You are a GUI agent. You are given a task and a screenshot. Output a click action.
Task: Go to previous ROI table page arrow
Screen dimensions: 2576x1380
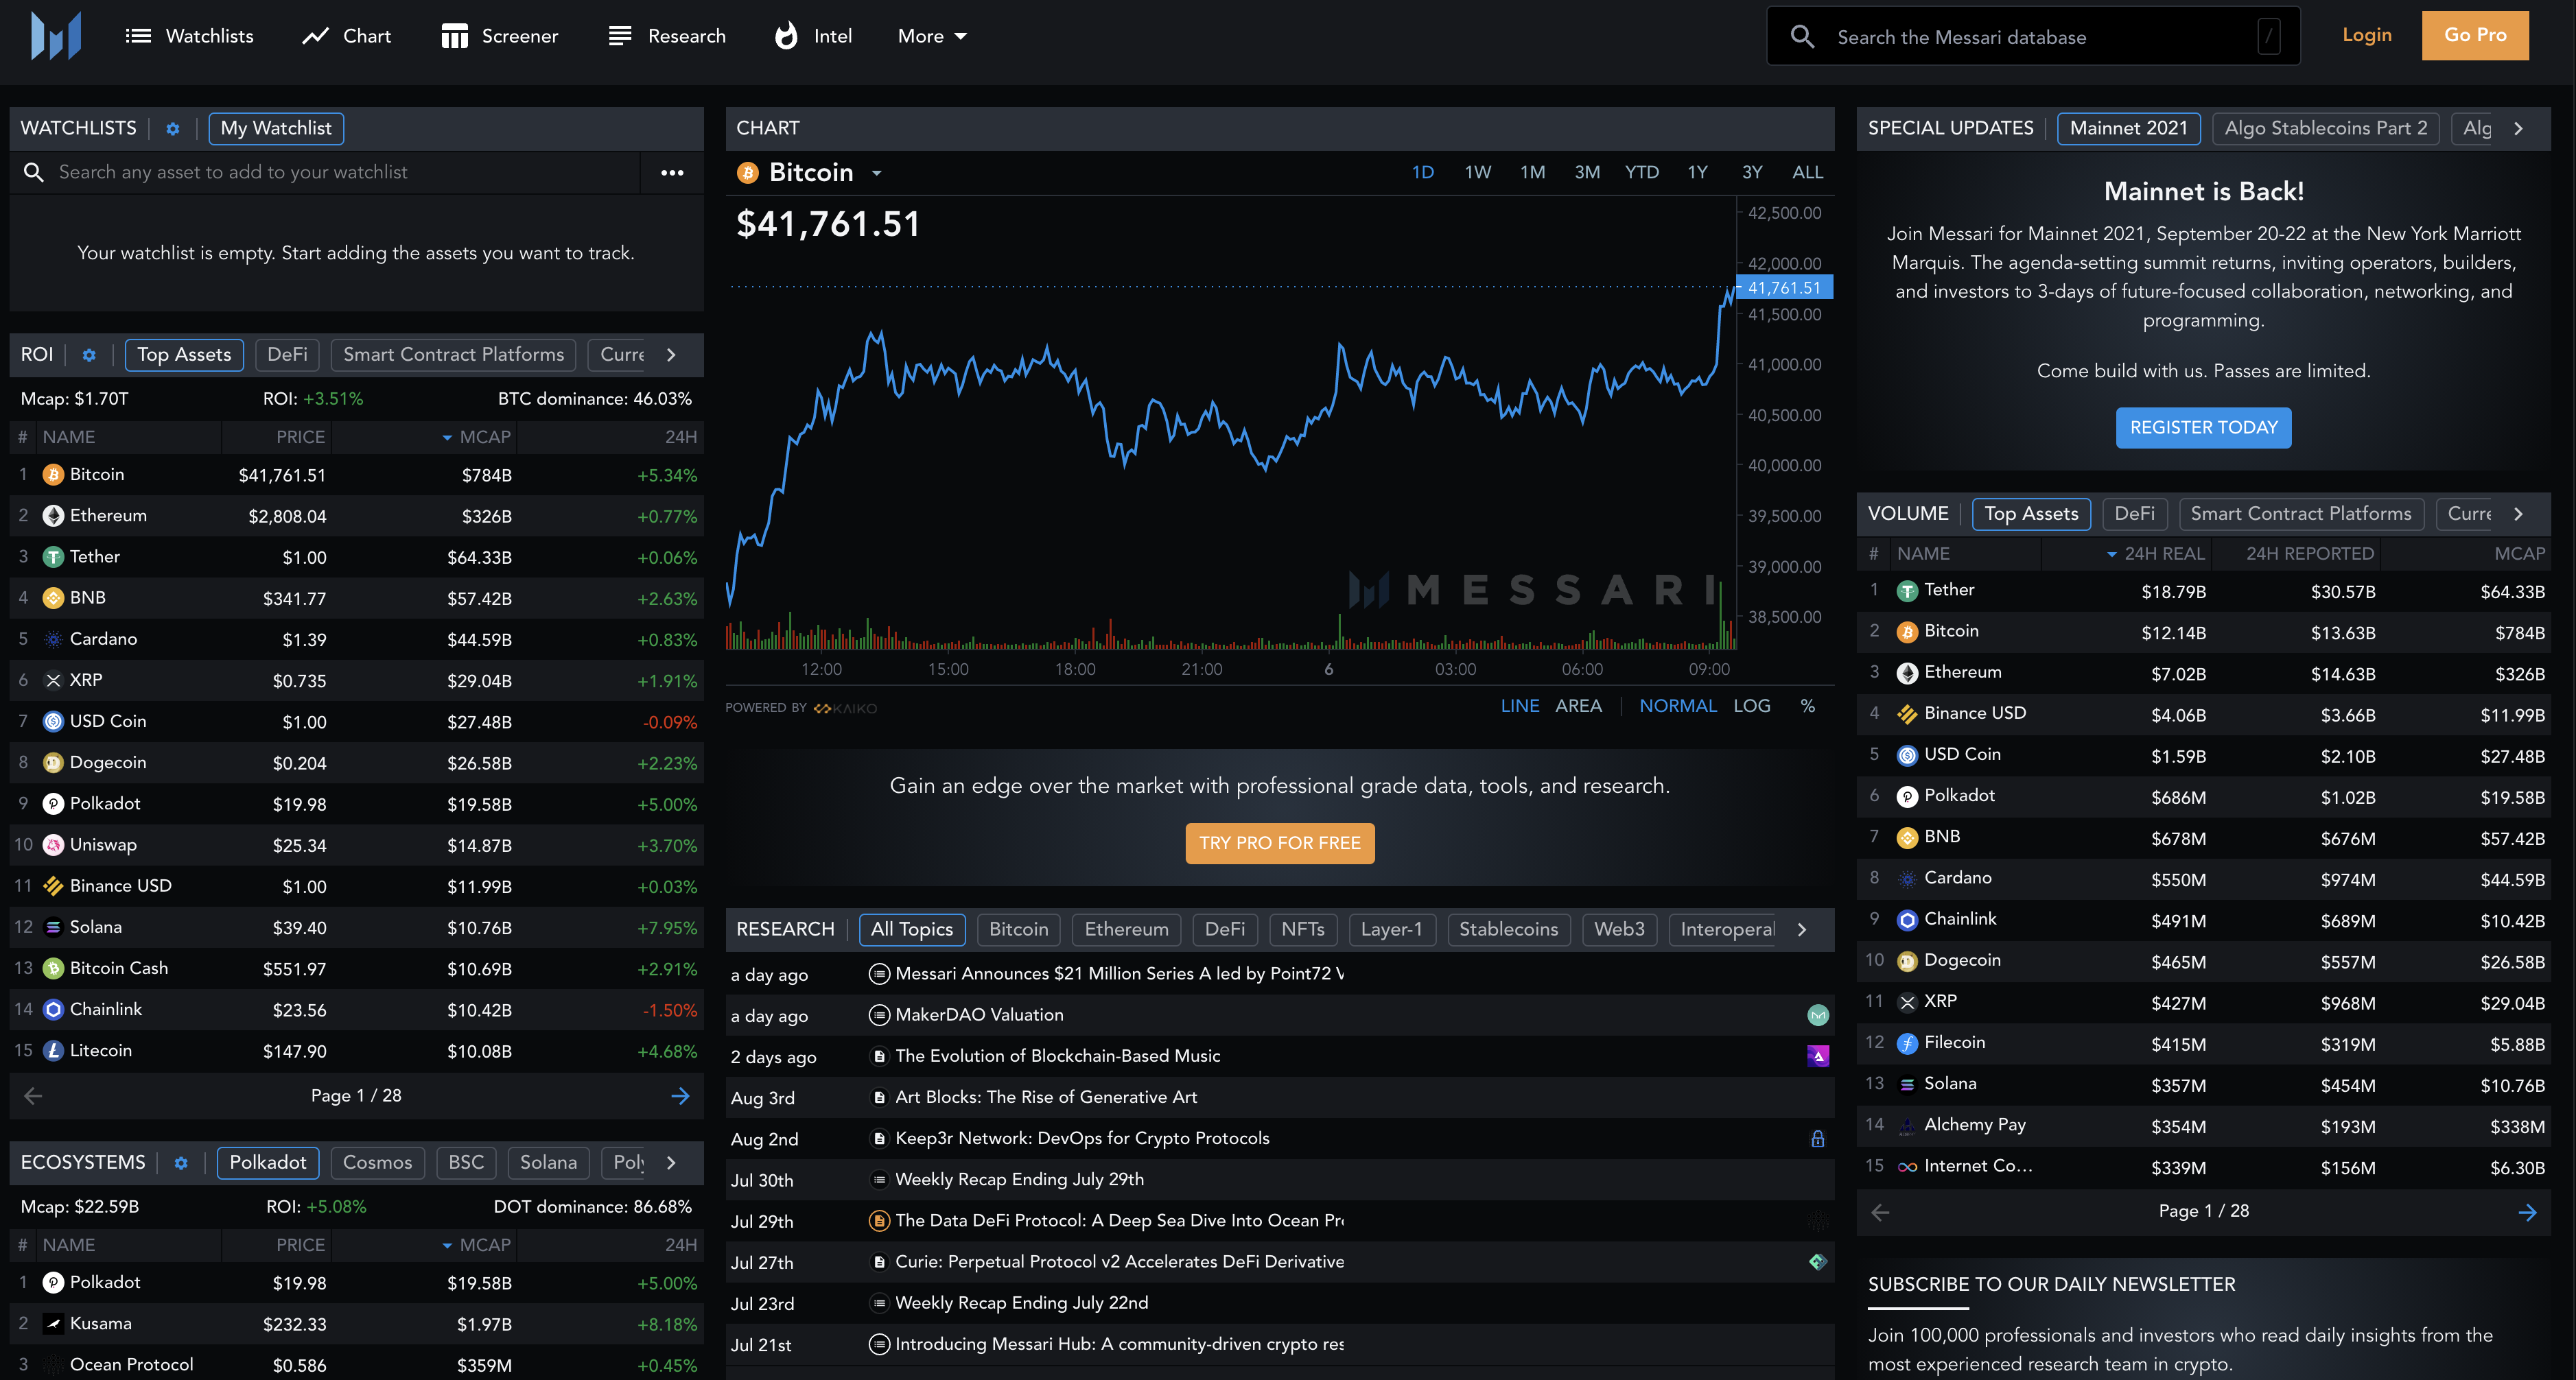pyautogui.click(x=33, y=1096)
